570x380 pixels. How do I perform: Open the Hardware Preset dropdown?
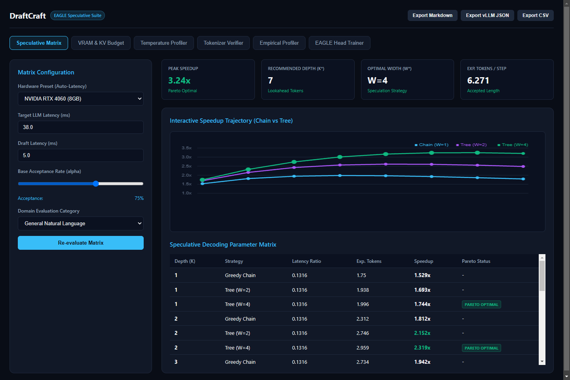[x=81, y=99]
